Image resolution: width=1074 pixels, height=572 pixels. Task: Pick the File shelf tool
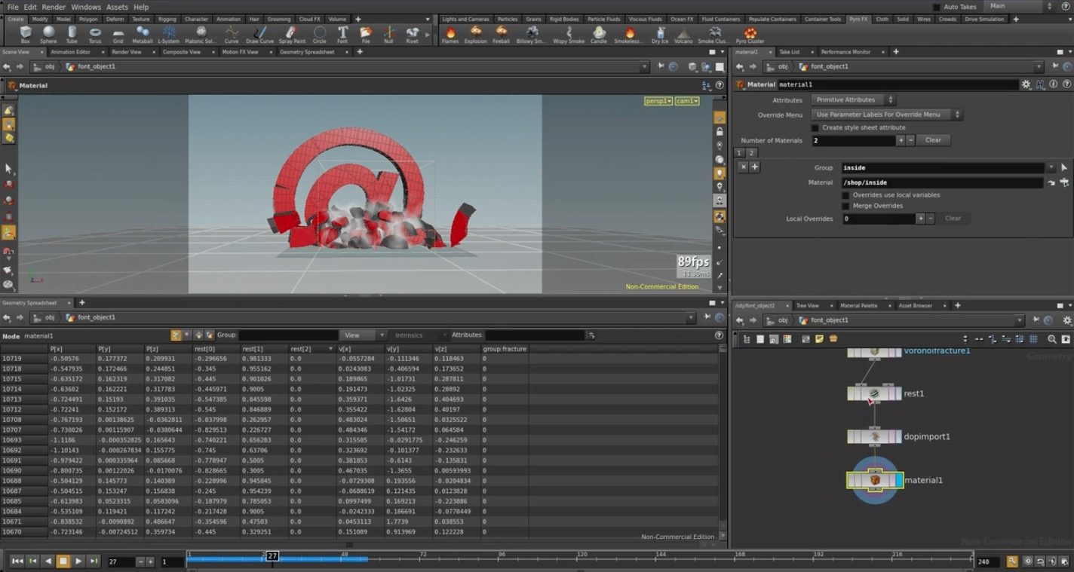366,35
